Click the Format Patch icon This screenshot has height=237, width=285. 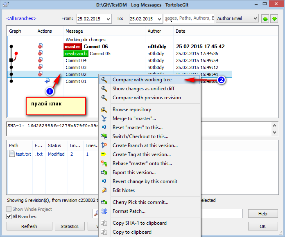click(104, 211)
